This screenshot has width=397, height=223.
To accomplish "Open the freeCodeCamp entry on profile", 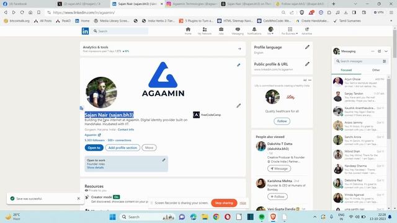I will [207, 115].
